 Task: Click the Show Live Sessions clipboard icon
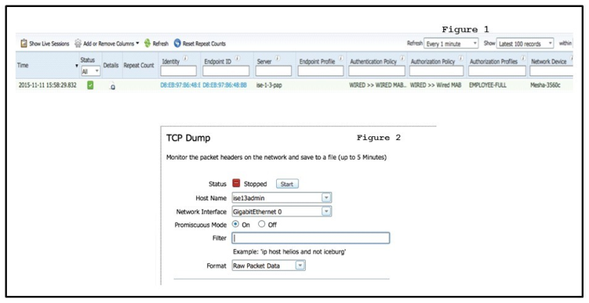coord(24,44)
